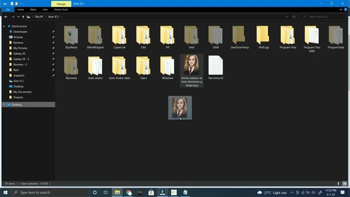
Task: Open the snapshot sidebar folder
Action: tap(19, 76)
